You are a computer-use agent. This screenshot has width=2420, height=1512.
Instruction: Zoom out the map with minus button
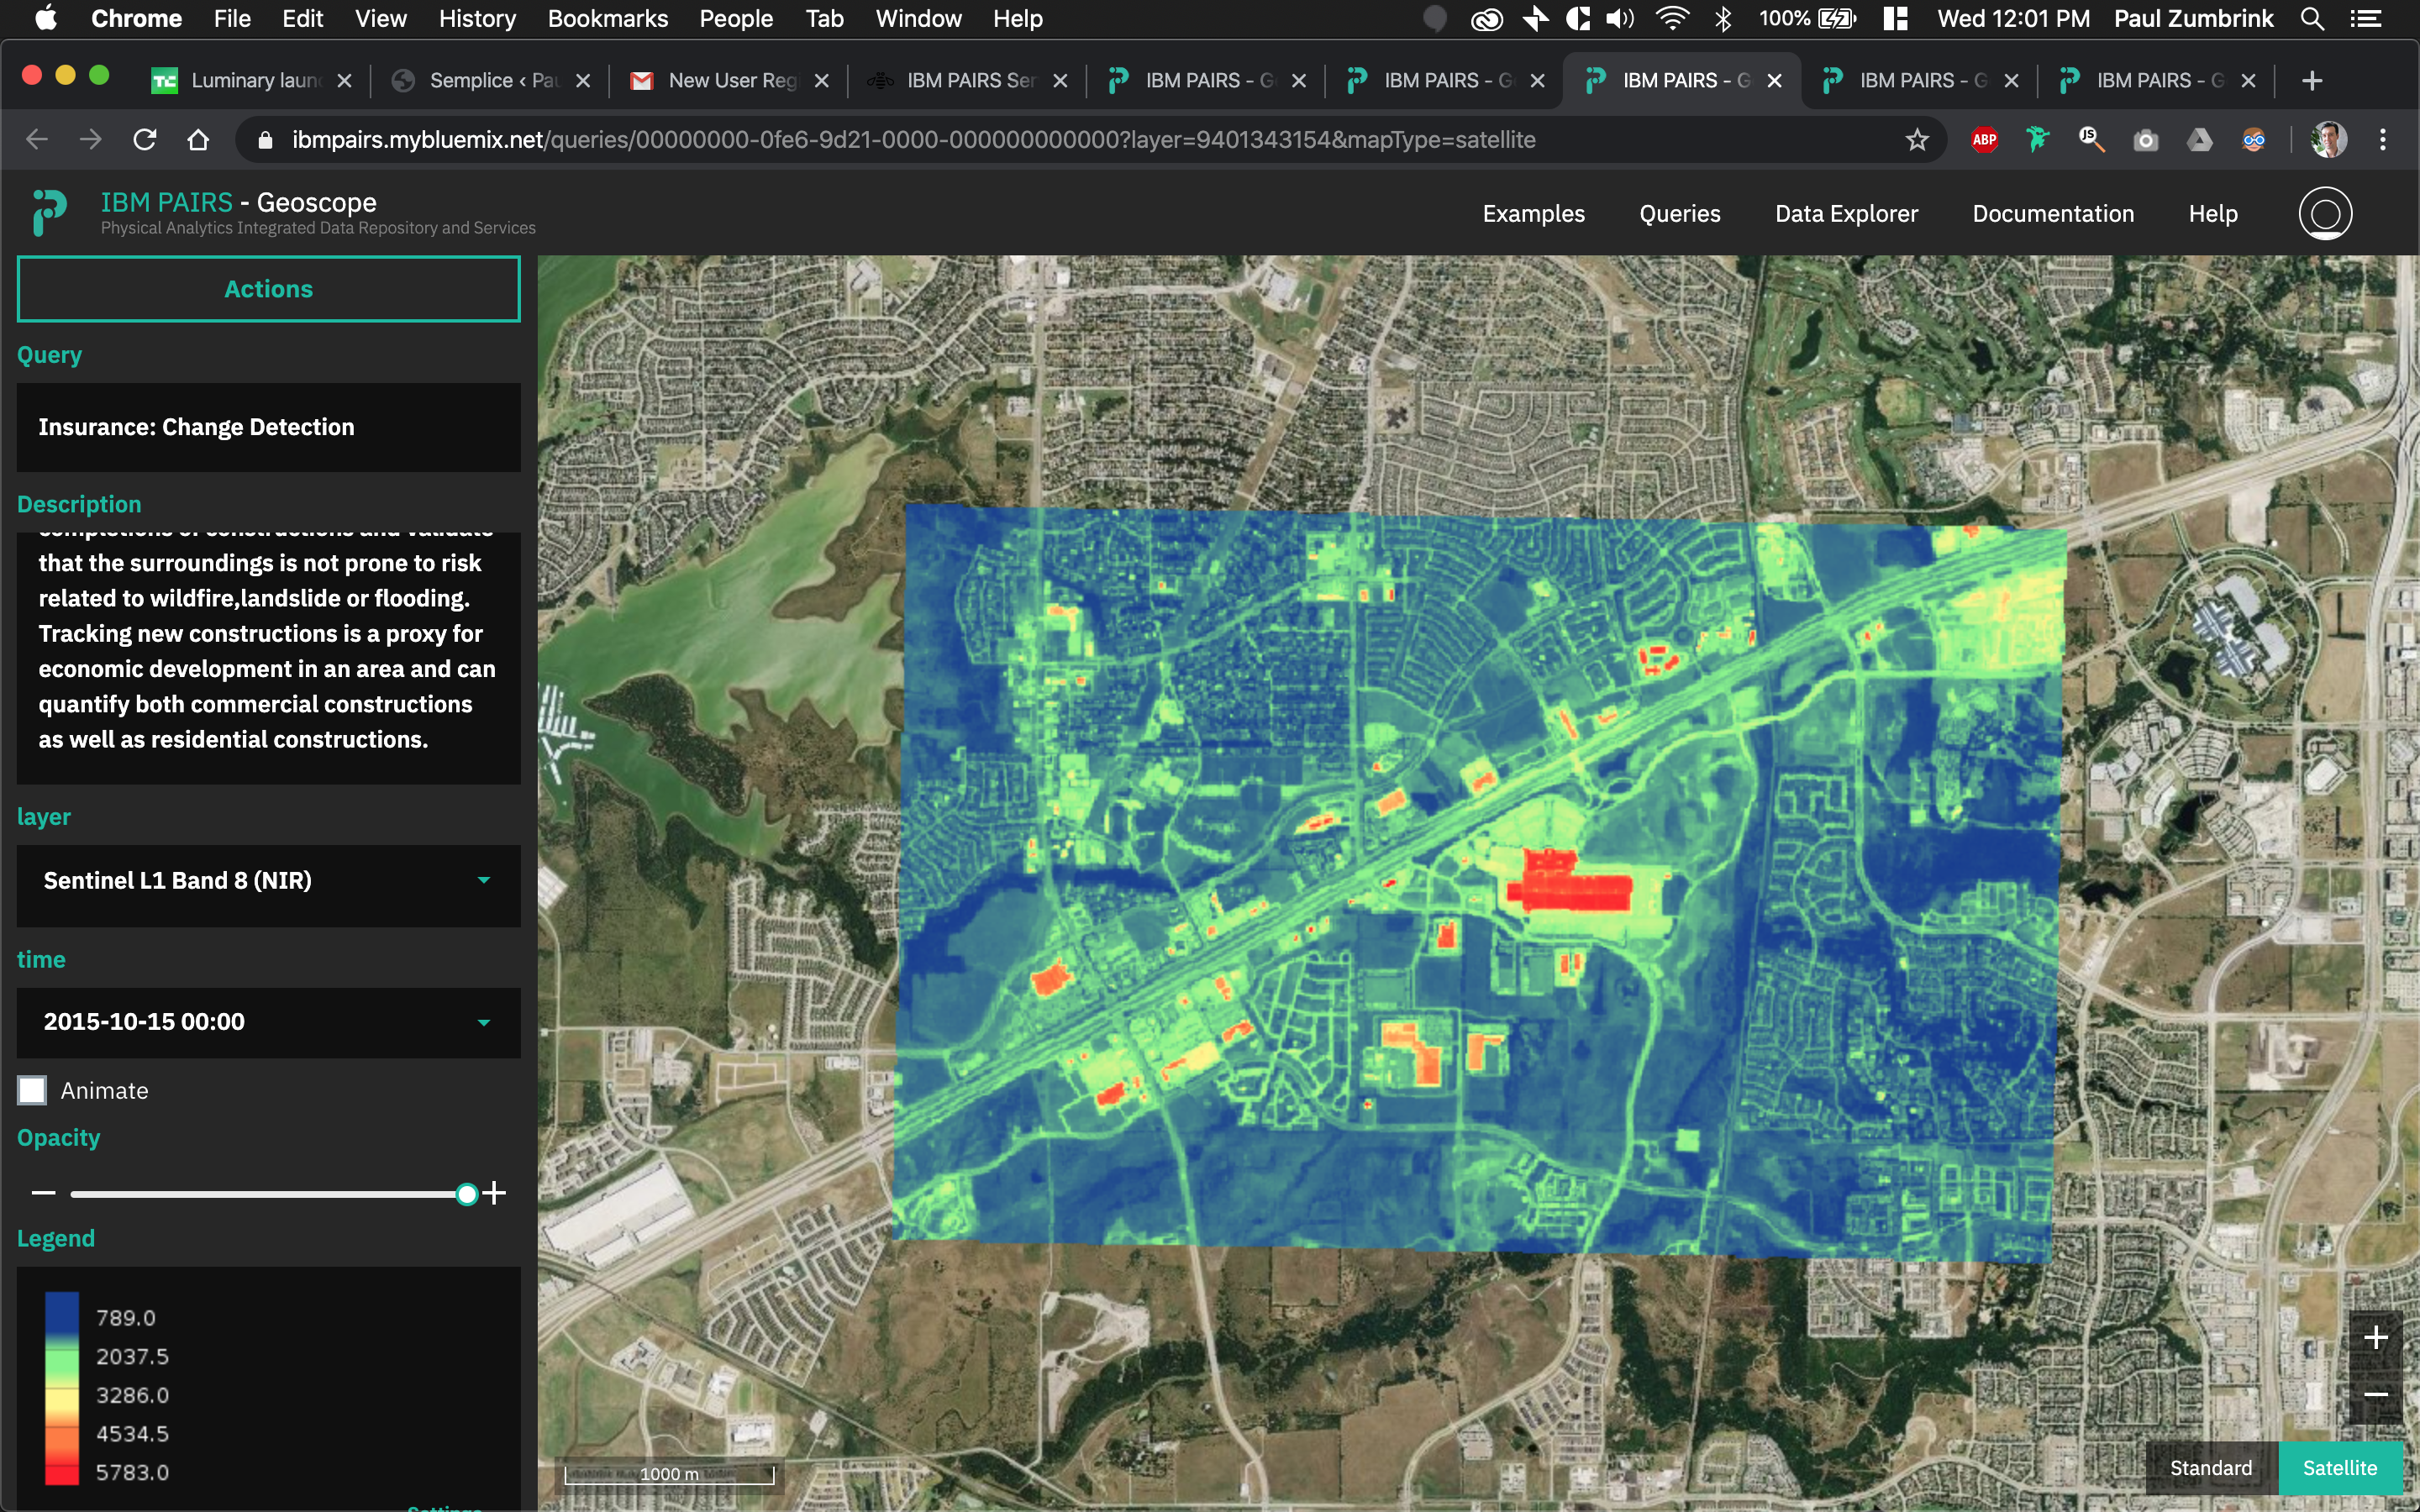click(2376, 1394)
